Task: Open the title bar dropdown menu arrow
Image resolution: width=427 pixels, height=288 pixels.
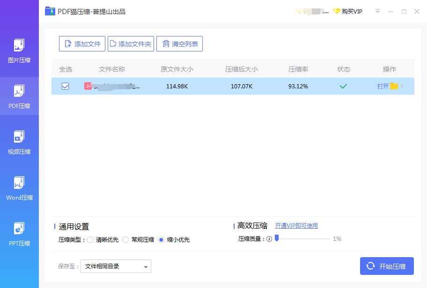Action: [x=377, y=11]
